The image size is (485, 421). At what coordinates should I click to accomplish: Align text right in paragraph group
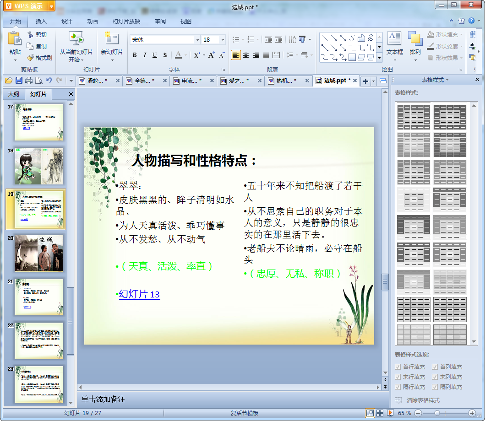256,55
